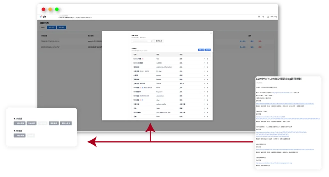Click edit pencil for article field
Viewport: 329px width, 177px height.
tap(204, 84)
